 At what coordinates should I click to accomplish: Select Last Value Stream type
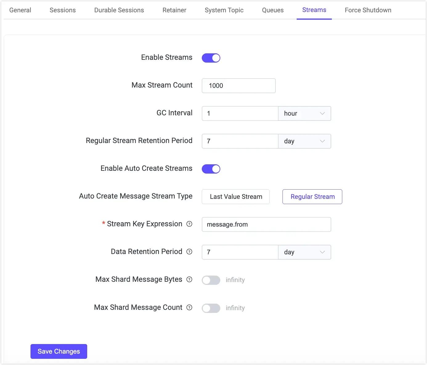(x=236, y=197)
